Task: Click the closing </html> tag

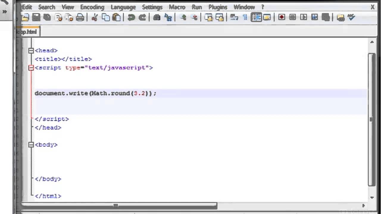Action: [48, 196]
